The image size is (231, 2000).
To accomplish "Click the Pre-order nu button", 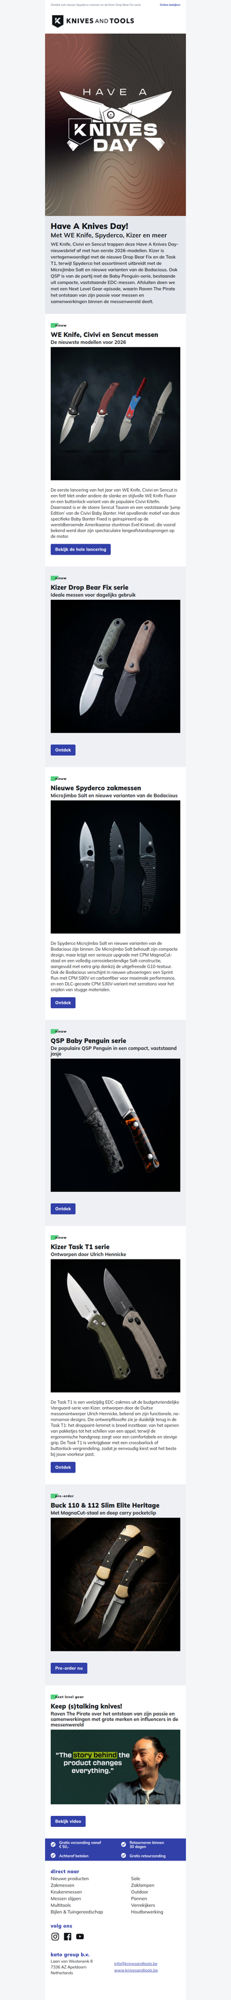I will pyautogui.click(x=69, y=1668).
